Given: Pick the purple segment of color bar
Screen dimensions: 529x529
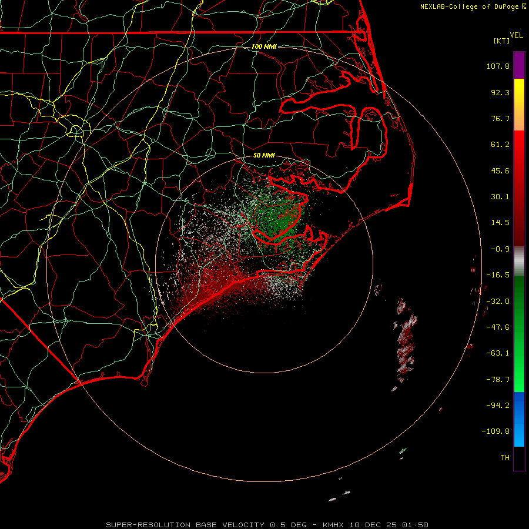Looking at the screenshot, I should click(x=519, y=65).
